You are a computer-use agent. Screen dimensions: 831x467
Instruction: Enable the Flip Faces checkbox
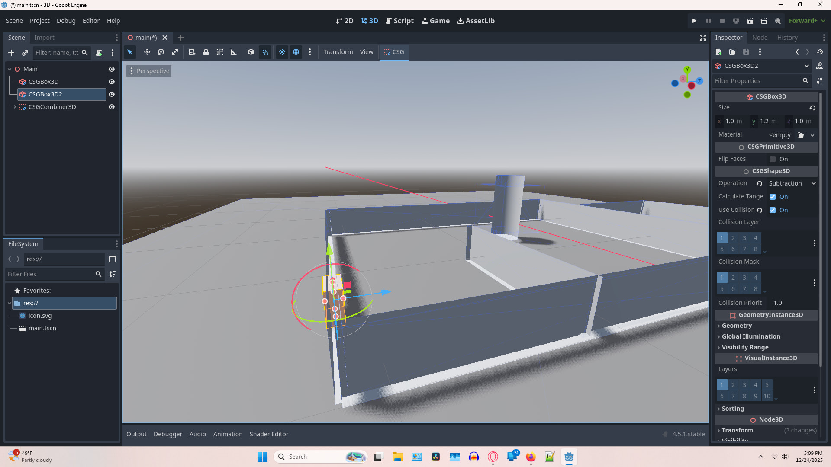coord(773,159)
